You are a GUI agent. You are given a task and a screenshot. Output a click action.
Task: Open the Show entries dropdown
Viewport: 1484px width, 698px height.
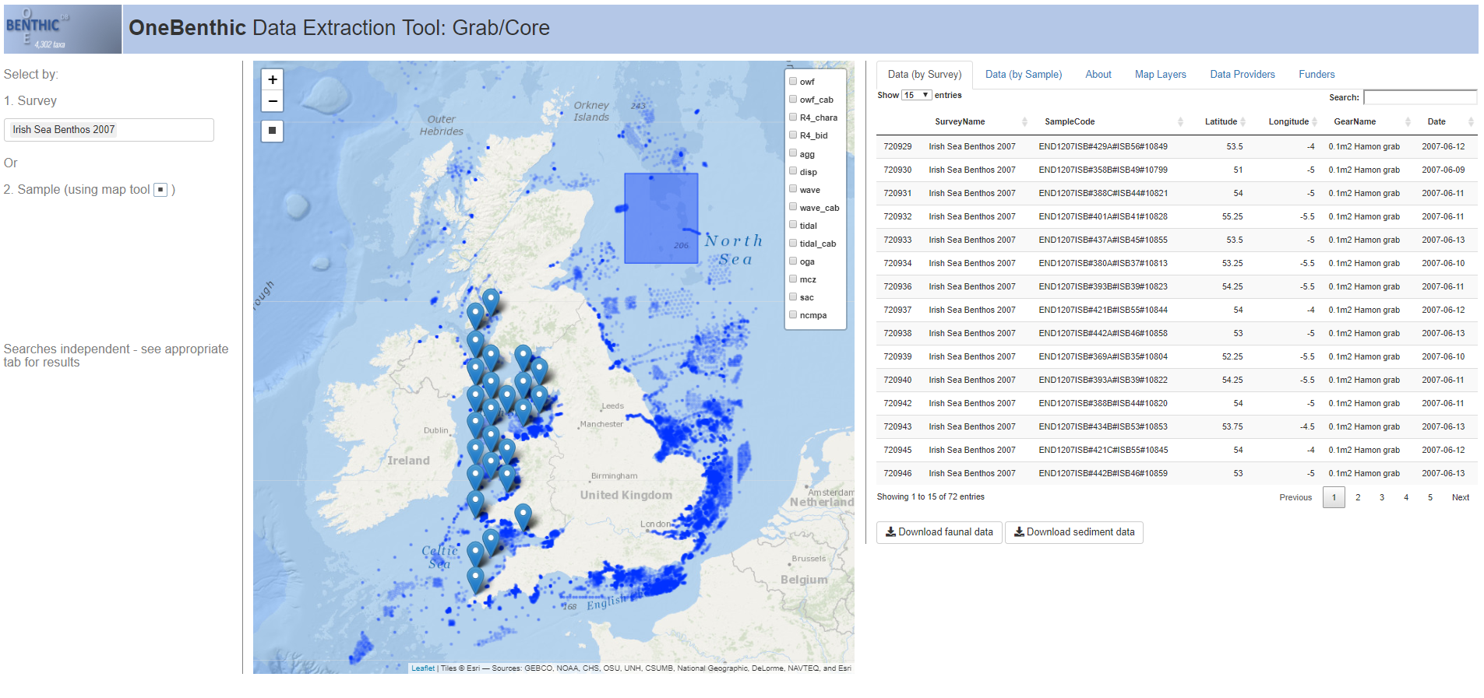click(916, 95)
